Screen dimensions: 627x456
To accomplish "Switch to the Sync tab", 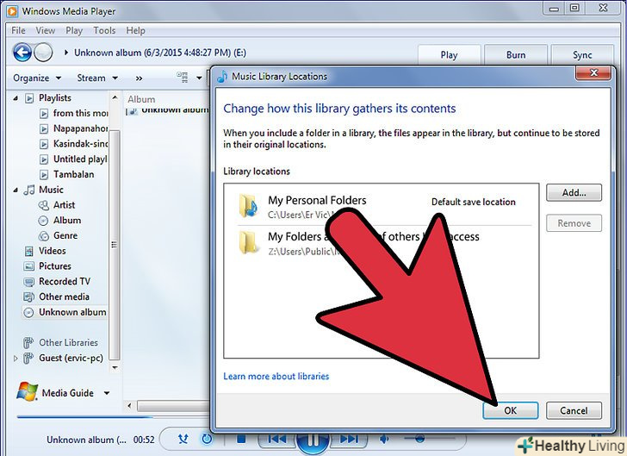I will [x=582, y=55].
